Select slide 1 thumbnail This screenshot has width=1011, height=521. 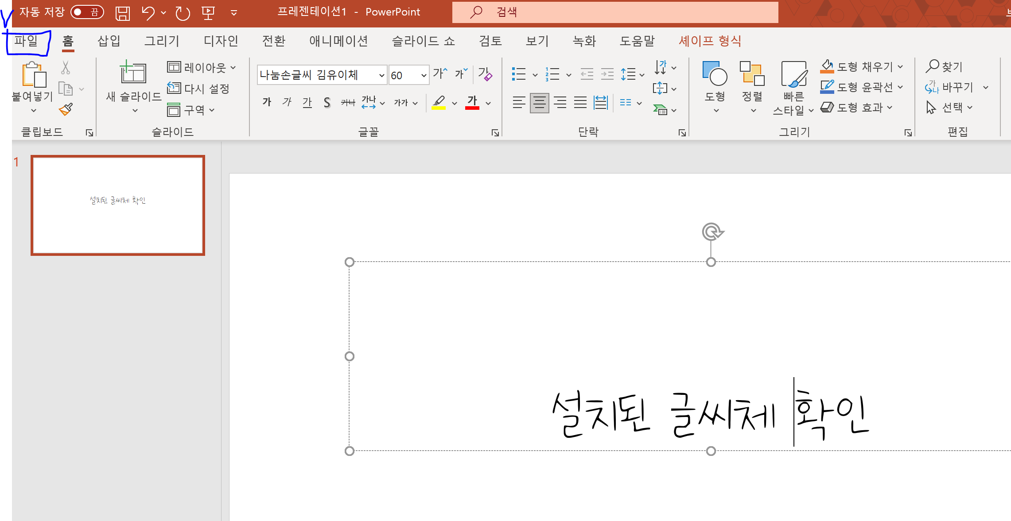(118, 205)
